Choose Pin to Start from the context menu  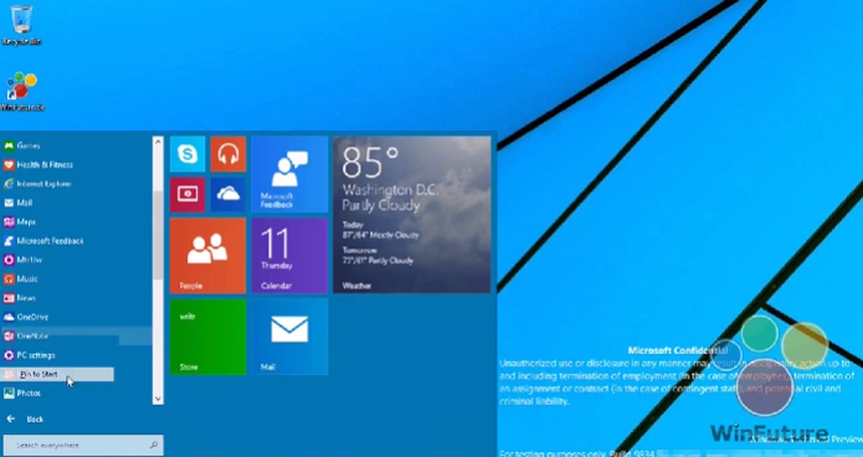(x=57, y=375)
